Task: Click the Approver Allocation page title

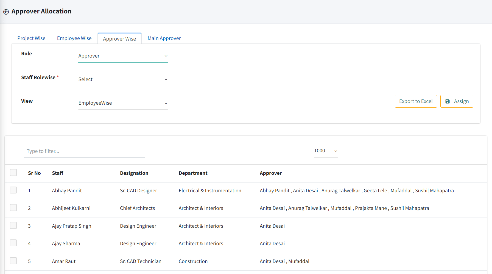Action: tap(41, 11)
